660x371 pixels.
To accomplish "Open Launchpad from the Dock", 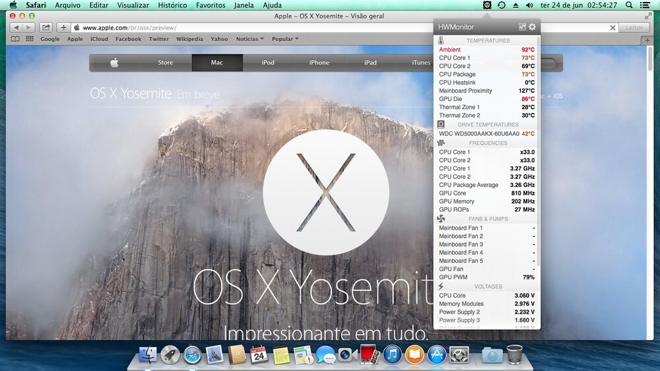I will pyautogui.click(x=170, y=354).
